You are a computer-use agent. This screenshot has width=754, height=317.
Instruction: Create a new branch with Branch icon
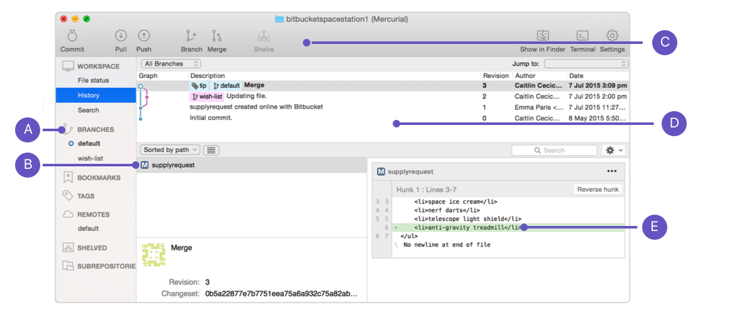click(x=192, y=36)
